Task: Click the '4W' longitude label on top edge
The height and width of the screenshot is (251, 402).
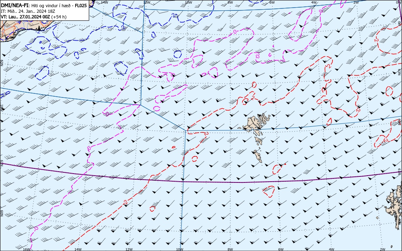Action: pyautogui.click(x=314, y=2)
